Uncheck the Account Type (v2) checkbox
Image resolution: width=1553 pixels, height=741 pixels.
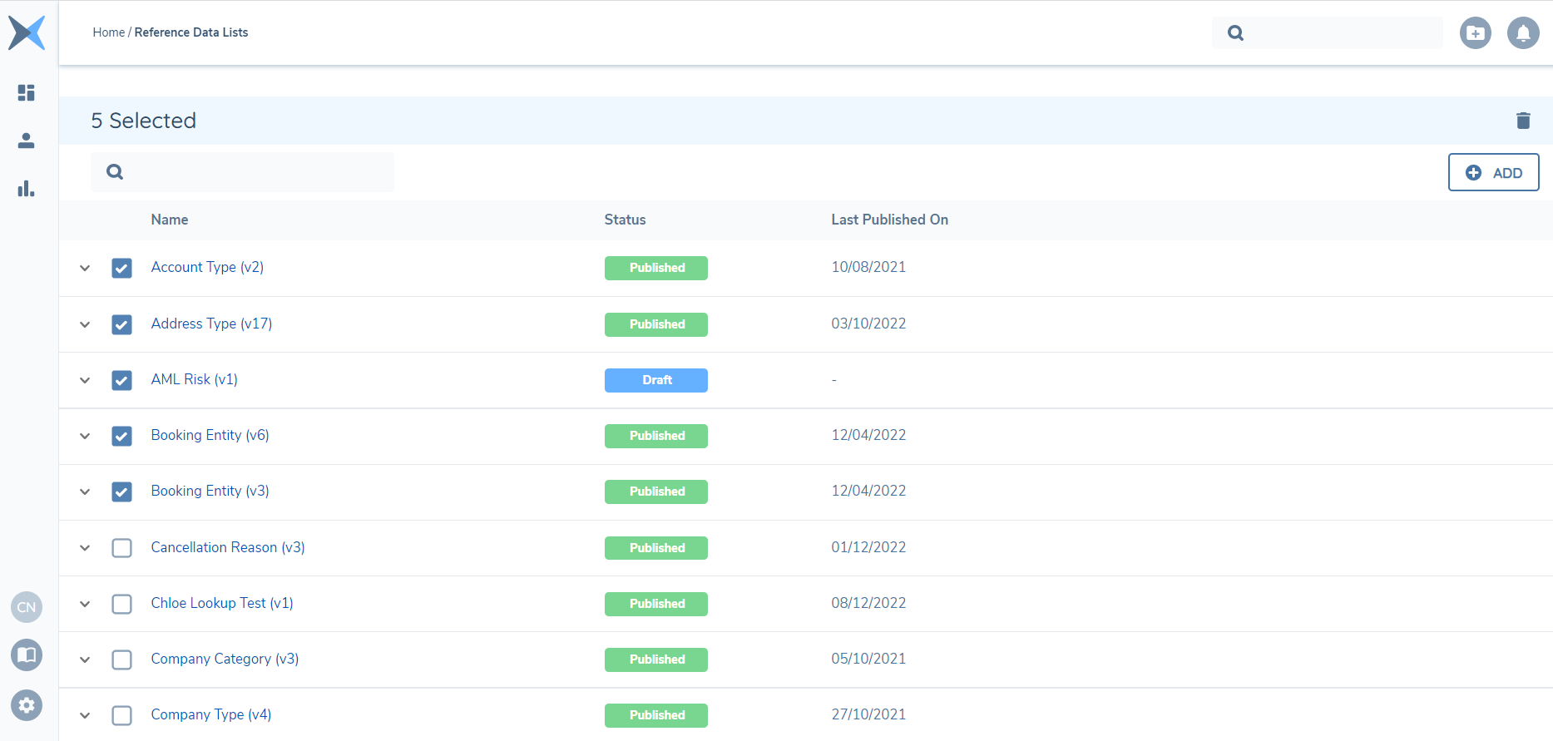(121, 268)
